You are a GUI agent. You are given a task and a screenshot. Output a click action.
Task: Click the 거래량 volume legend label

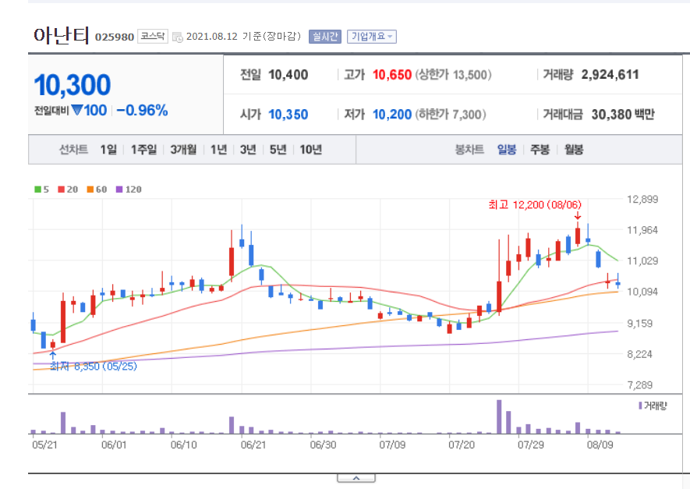tap(655, 406)
